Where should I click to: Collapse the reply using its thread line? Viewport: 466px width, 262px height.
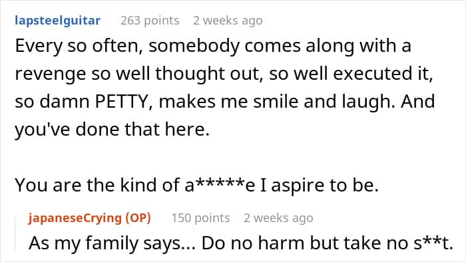click(x=15, y=235)
